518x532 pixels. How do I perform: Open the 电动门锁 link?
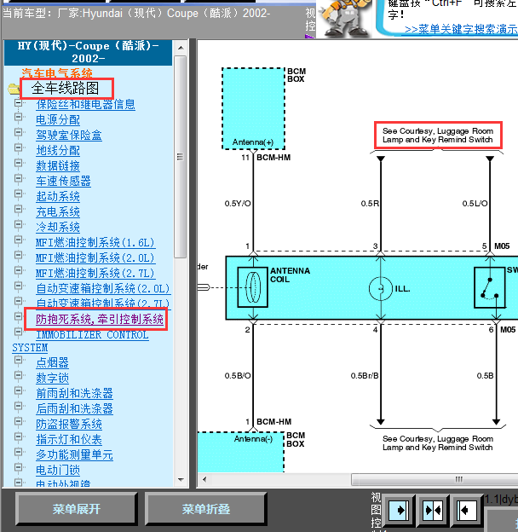coord(58,471)
